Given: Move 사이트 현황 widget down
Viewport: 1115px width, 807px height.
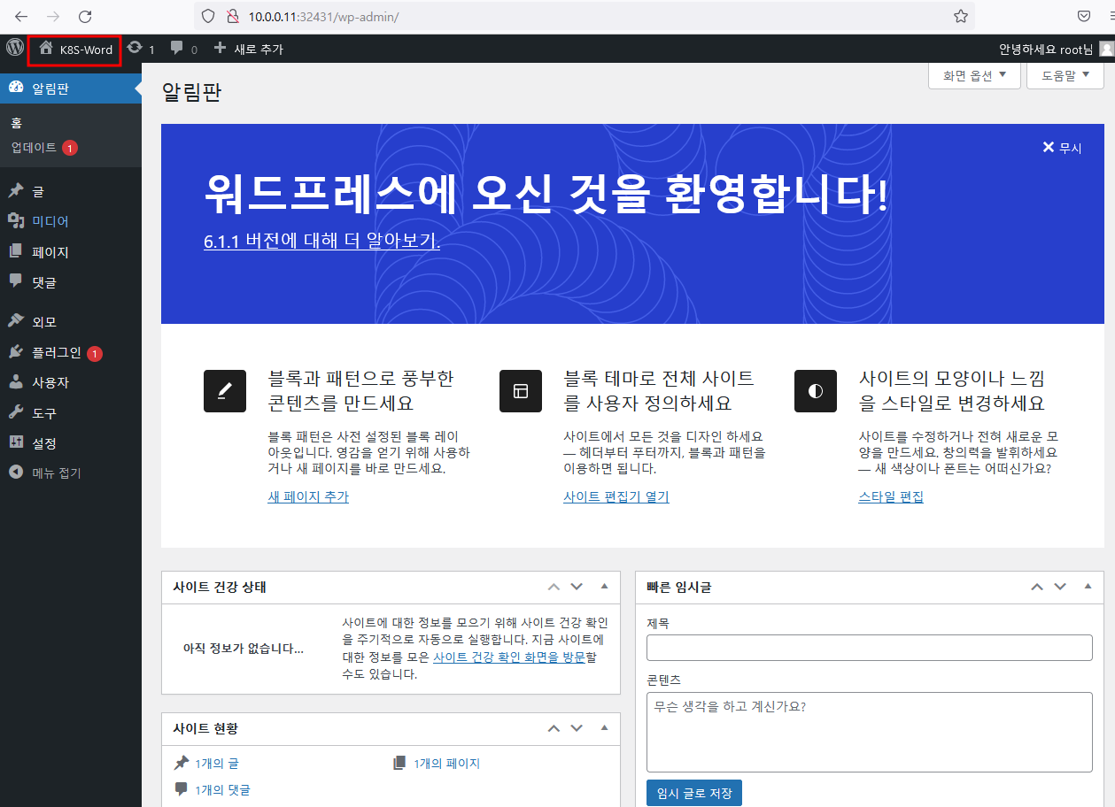Looking at the screenshot, I should click(x=577, y=728).
